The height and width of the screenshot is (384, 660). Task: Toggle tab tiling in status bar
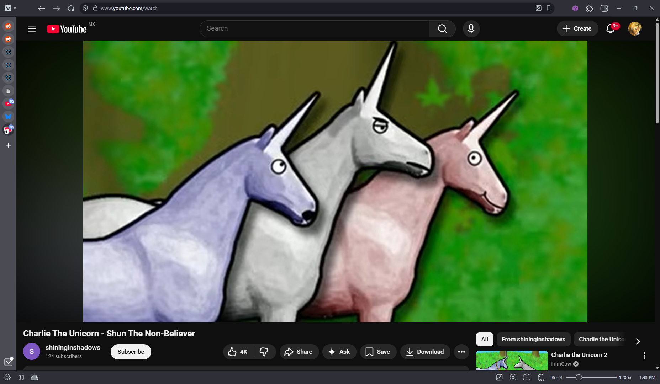tap(527, 378)
